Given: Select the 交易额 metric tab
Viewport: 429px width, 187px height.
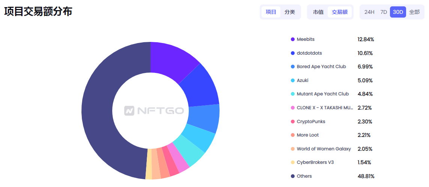Looking at the screenshot, I should click(x=340, y=12).
